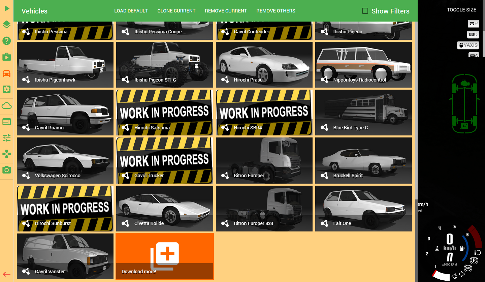Select the orange car vehicles icon
485x282 pixels.
tap(7, 73)
